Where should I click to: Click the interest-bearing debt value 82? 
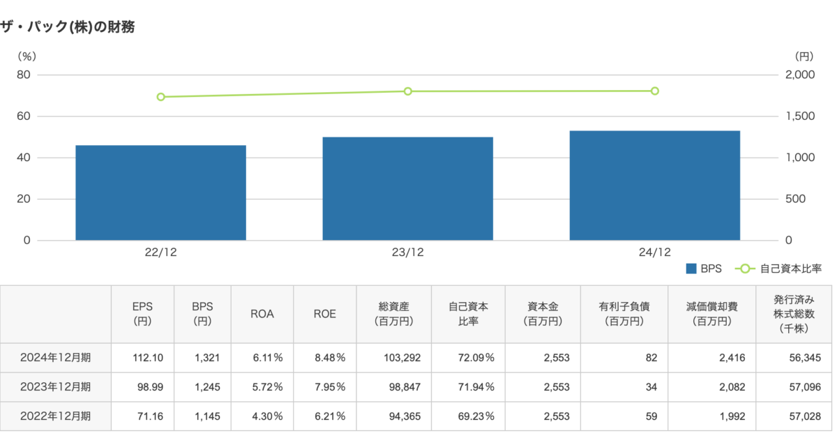pyautogui.click(x=651, y=358)
